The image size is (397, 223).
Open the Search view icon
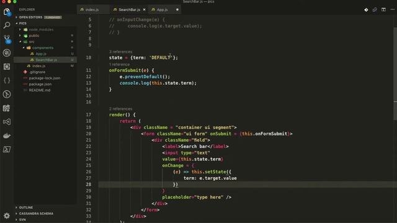pyautogui.click(x=7, y=25)
